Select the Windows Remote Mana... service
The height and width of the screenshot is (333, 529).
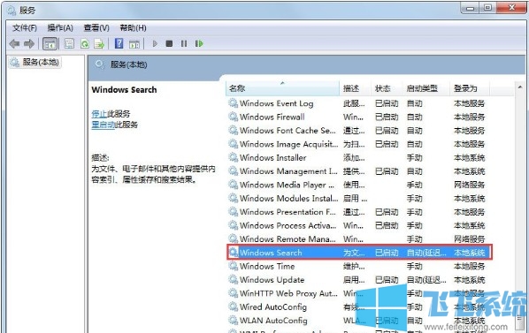(x=287, y=239)
